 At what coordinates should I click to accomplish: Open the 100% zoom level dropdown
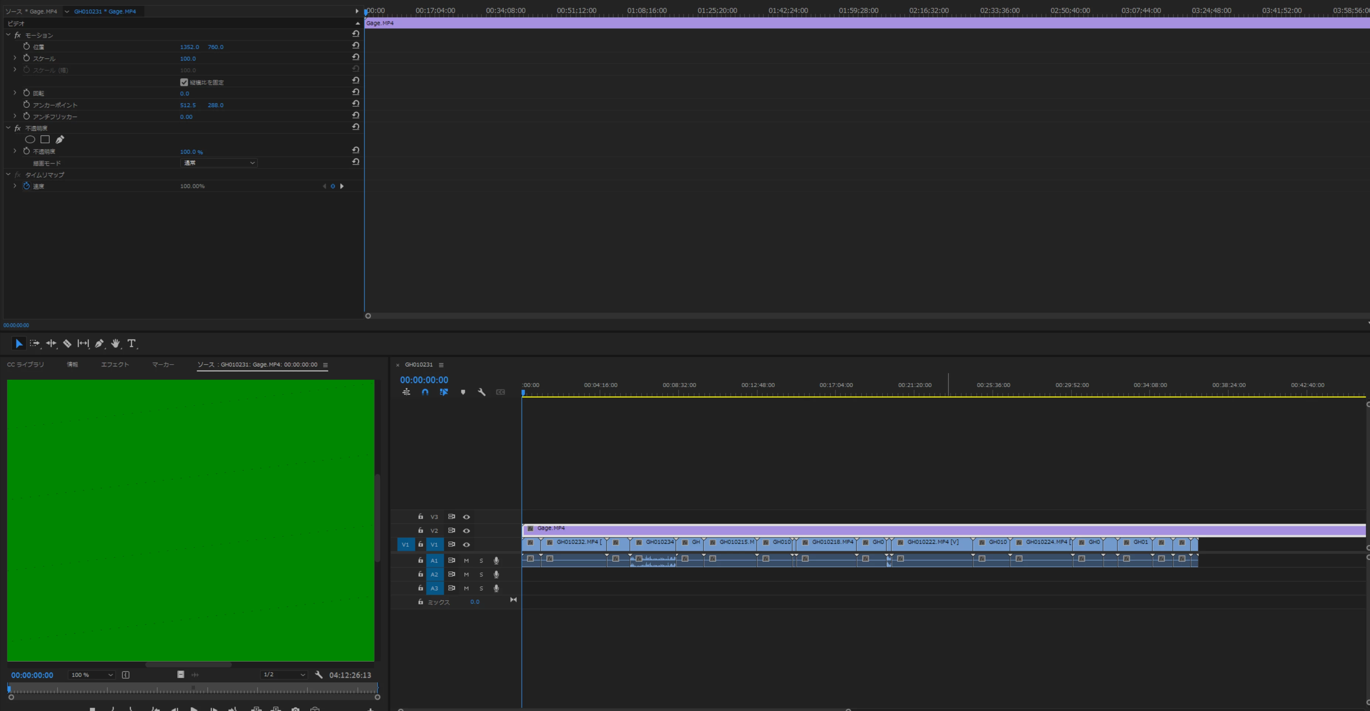coord(92,675)
